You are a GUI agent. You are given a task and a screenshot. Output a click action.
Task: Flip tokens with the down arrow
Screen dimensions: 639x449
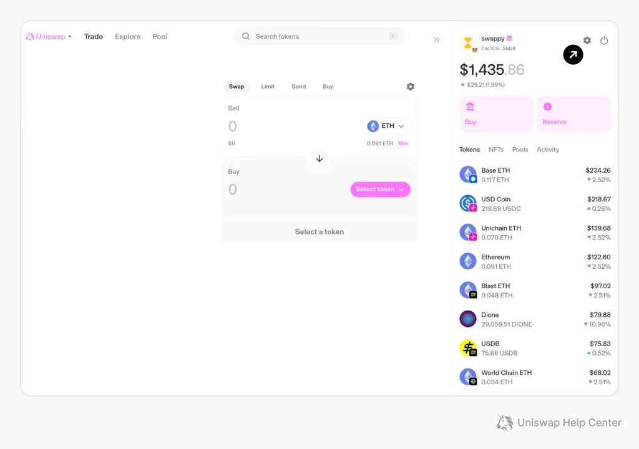319,158
